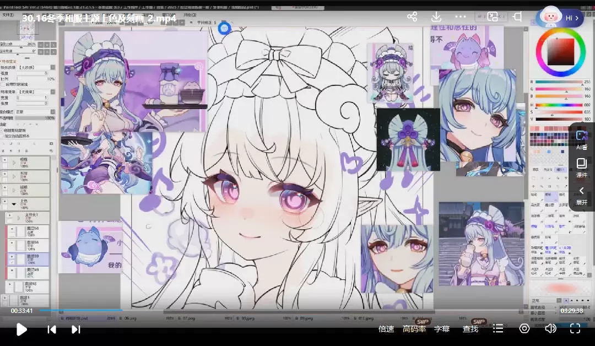Hide layer 图层58
595x346 pixels.
click(x=12, y=230)
